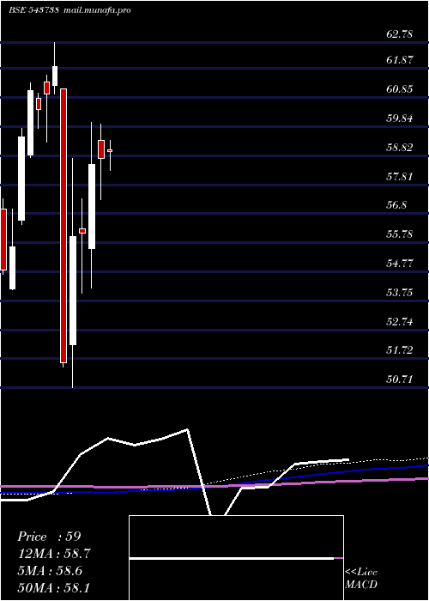Image resolution: width=429 pixels, height=601 pixels.
Task: Click the 50.71 price axis label
Action: point(400,379)
